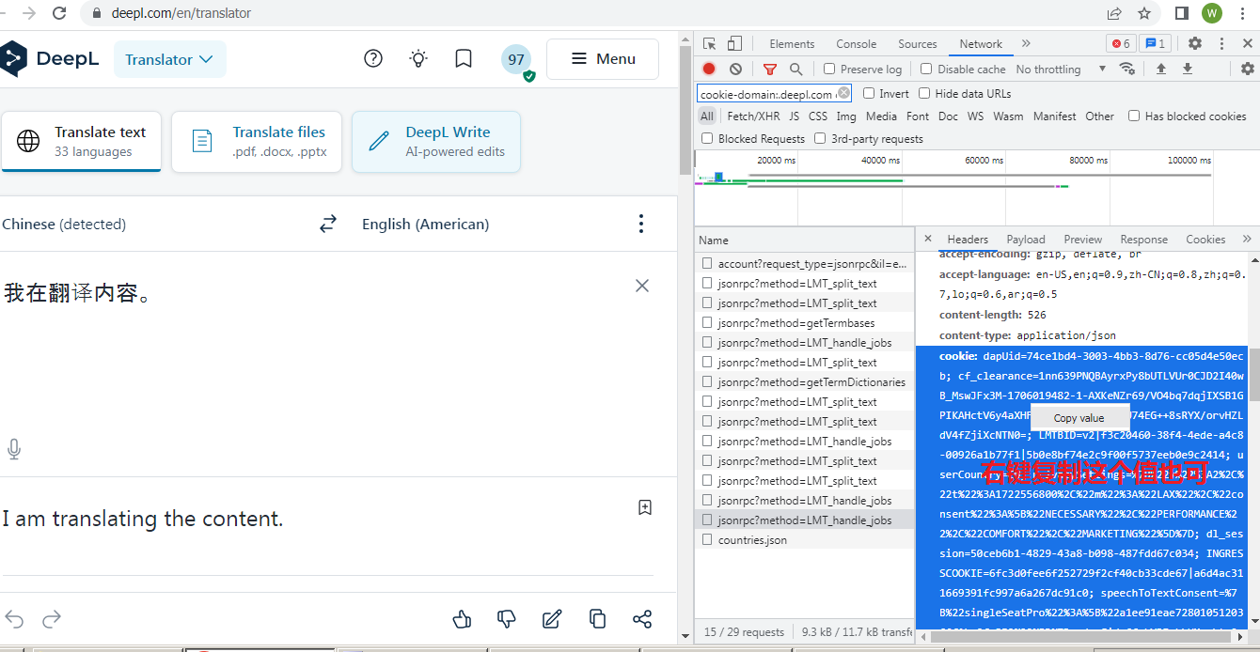The width and height of the screenshot is (1260, 652).
Task: Enable the Preserve log checkbox
Action: tap(829, 69)
